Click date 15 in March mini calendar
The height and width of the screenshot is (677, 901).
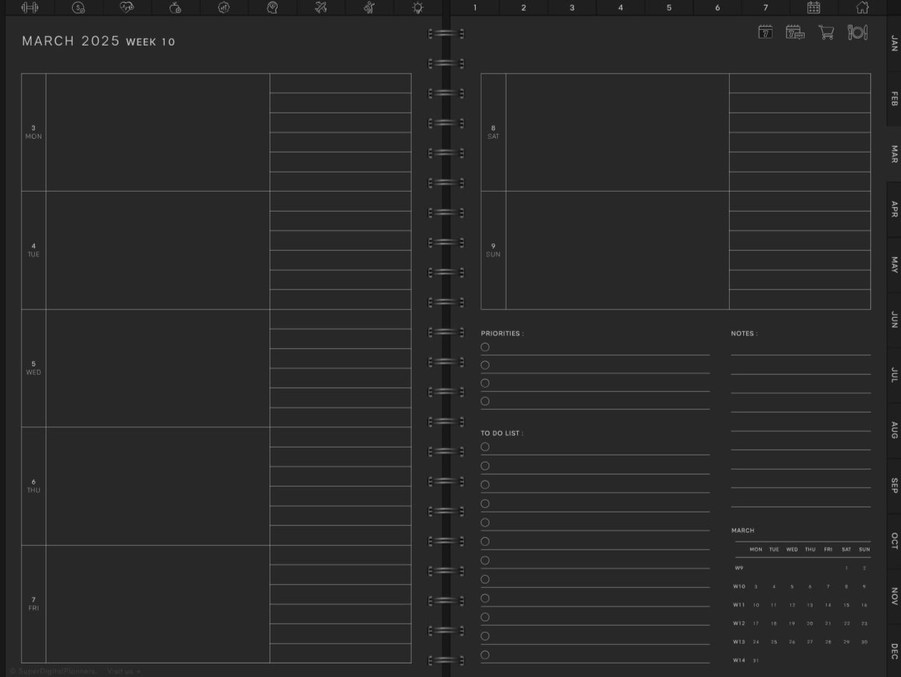pyautogui.click(x=846, y=605)
